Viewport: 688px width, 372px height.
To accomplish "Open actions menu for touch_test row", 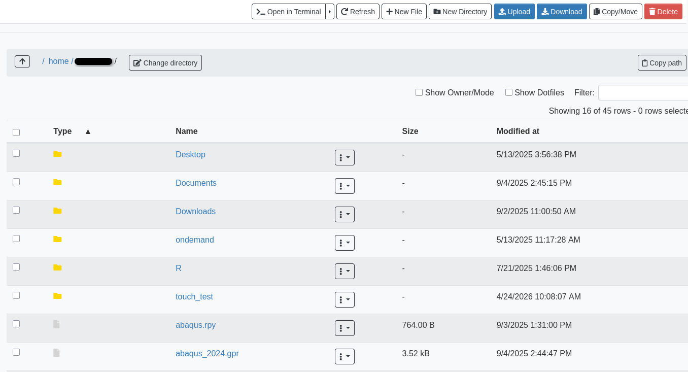I will point(345,299).
